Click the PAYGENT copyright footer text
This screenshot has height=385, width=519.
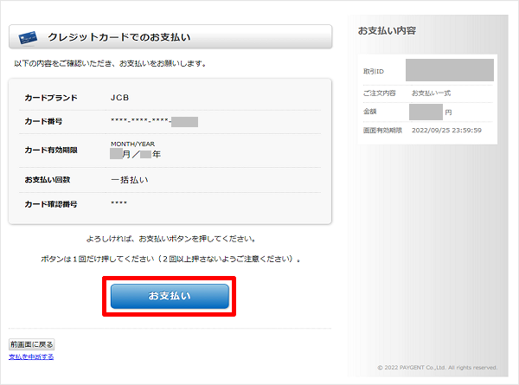click(437, 368)
